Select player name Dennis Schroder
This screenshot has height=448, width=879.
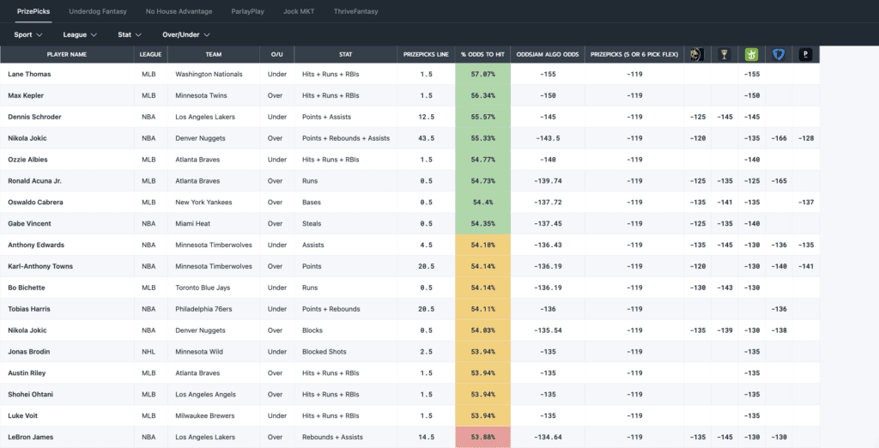(x=34, y=117)
